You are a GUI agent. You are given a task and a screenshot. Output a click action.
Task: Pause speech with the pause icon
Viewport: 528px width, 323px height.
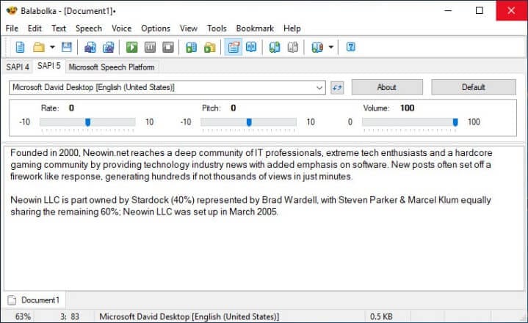click(x=151, y=47)
